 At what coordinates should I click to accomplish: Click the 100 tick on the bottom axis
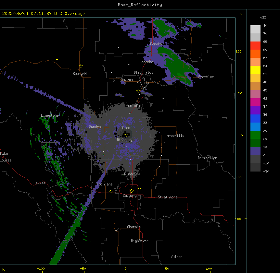pos(209,268)
